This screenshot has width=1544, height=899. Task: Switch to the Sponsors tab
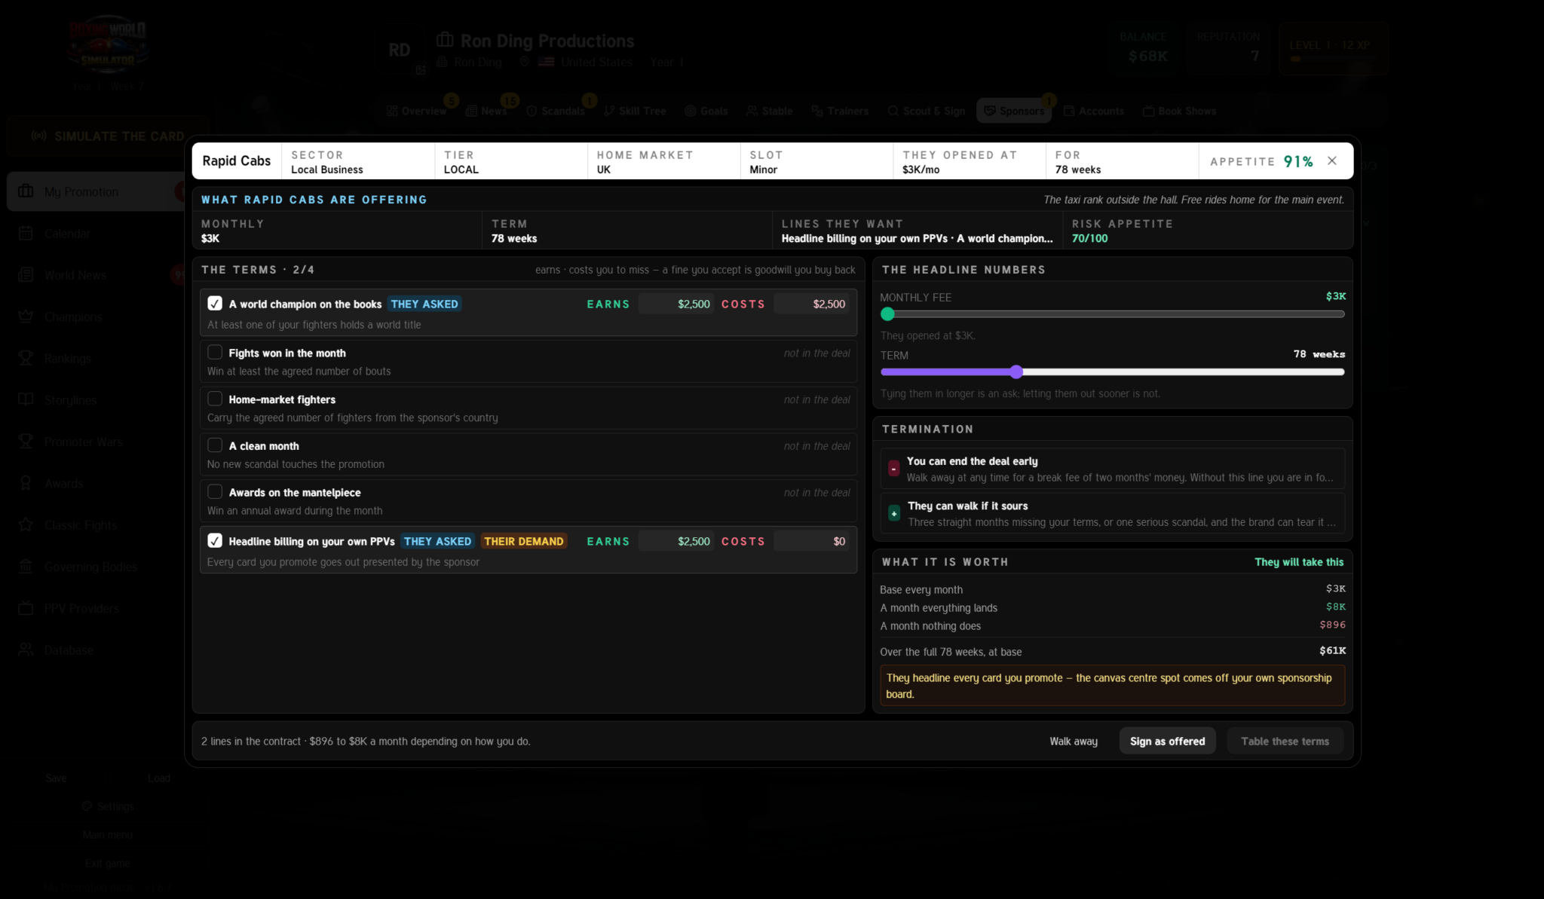(x=1014, y=111)
